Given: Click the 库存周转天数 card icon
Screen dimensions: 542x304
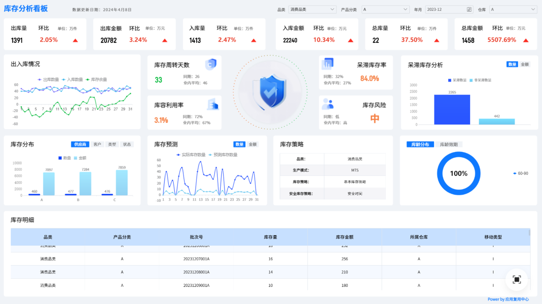Looking at the screenshot, I should pyautogui.click(x=211, y=65).
